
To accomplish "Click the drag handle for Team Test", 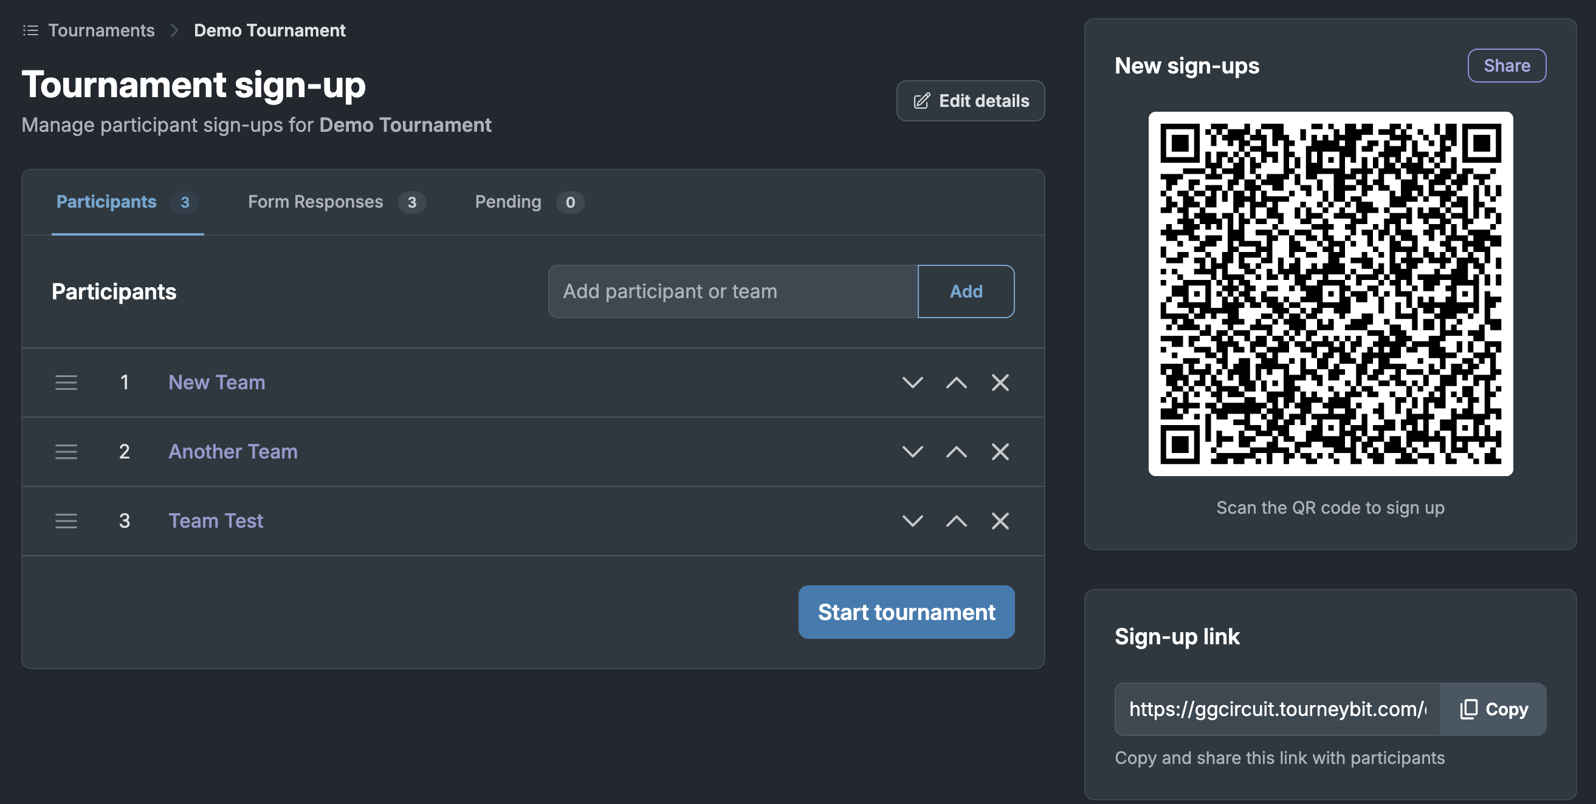I will point(66,521).
